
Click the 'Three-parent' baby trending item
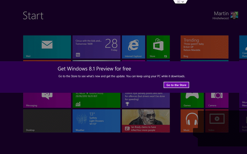(x=194, y=44)
